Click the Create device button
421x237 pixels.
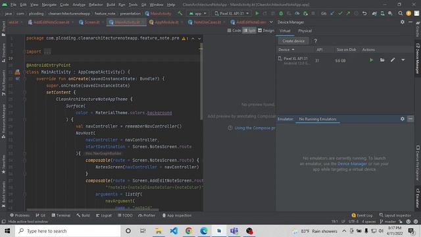[x=293, y=41]
